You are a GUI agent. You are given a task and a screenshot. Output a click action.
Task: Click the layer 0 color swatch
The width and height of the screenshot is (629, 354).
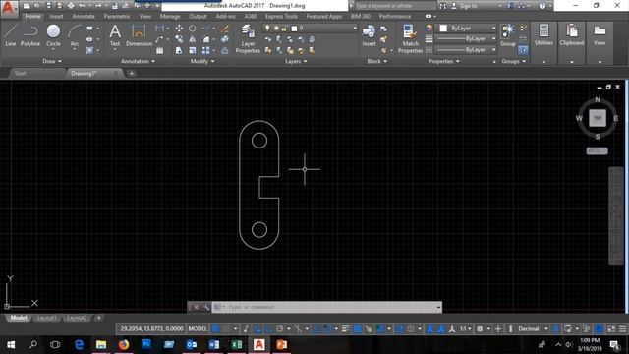(294, 29)
